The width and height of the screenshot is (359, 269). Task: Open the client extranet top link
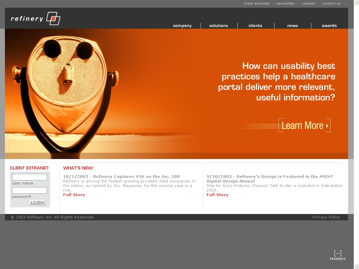pyautogui.click(x=256, y=4)
